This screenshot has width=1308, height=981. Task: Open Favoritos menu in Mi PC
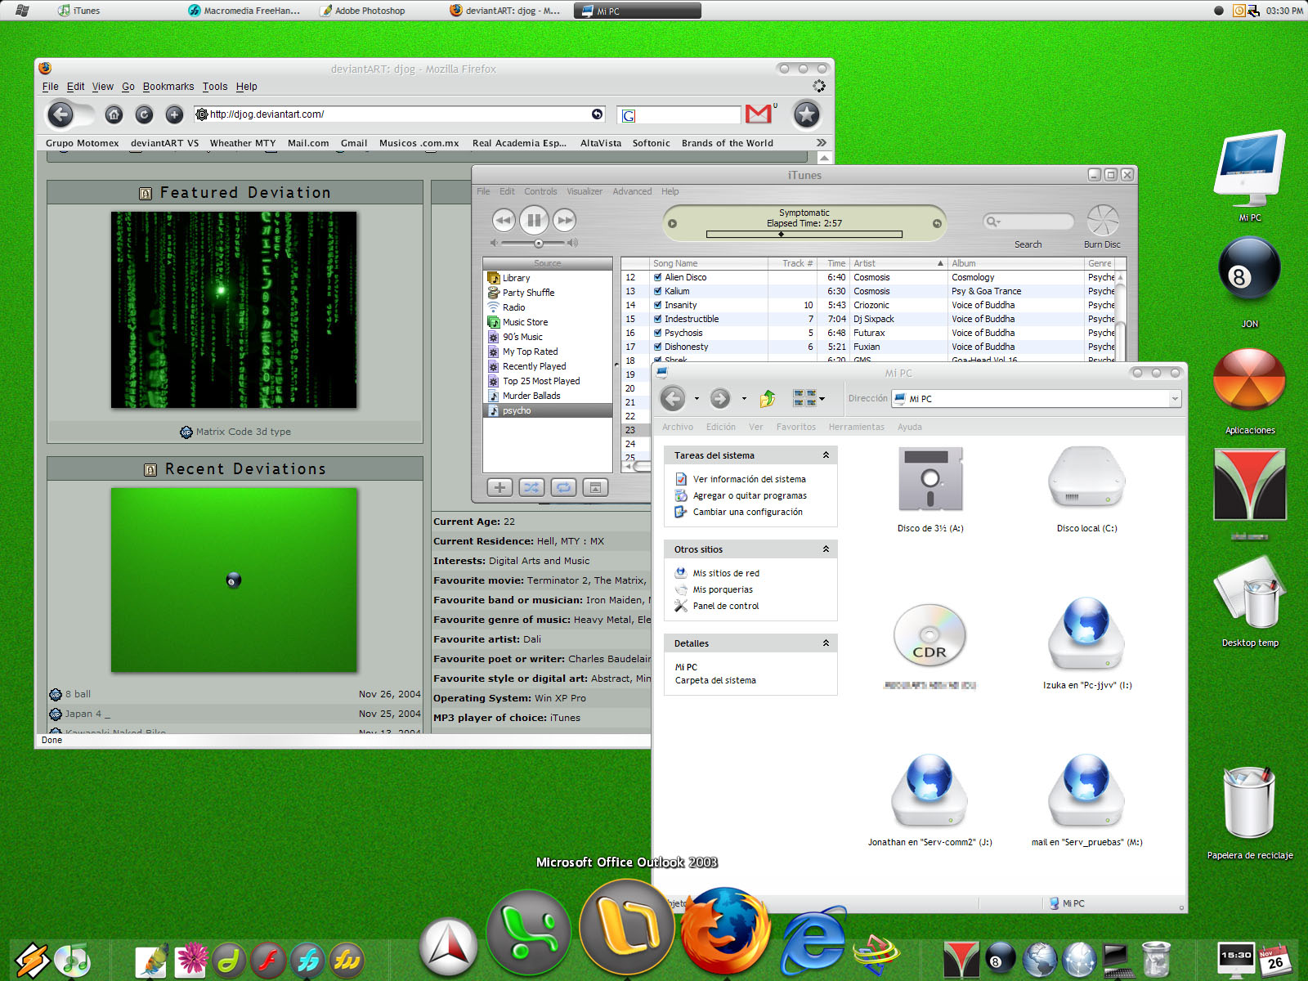[795, 427]
